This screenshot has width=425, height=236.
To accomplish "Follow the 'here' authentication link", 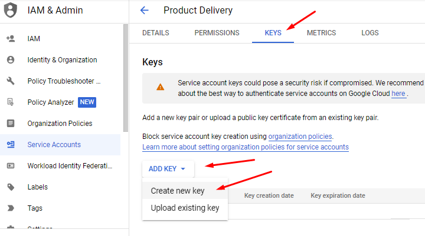I will (398, 94).
